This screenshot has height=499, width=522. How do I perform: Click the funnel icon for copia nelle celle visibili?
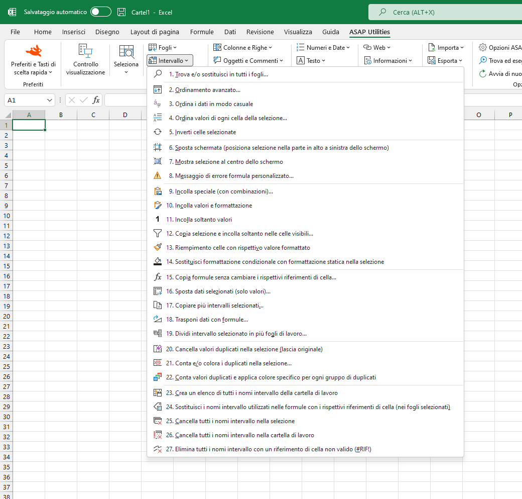(158, 233)
